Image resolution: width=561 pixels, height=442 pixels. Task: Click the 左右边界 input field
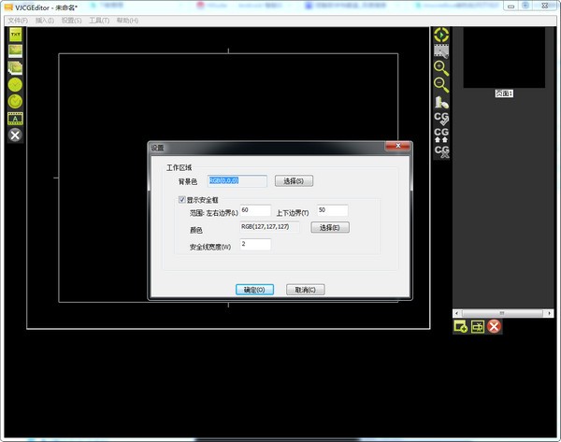point(255,211)
